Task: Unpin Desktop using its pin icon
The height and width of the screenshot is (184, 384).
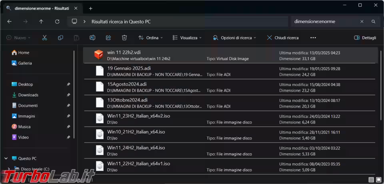Action: click(x=68, y=84)
